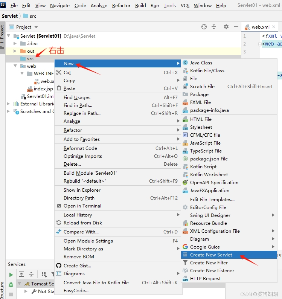Click the Scratch File icon
Viewport: 282px width, 299px height.
pos(185,86)
